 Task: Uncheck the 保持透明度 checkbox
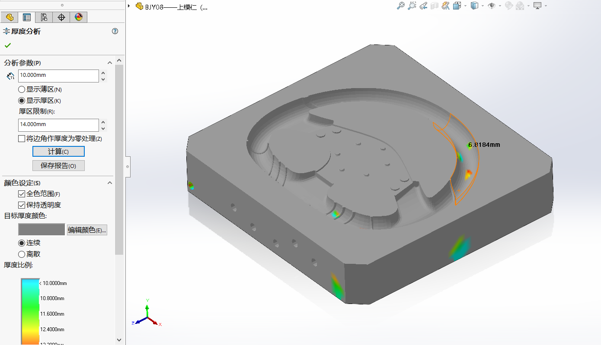click(22, 205)
